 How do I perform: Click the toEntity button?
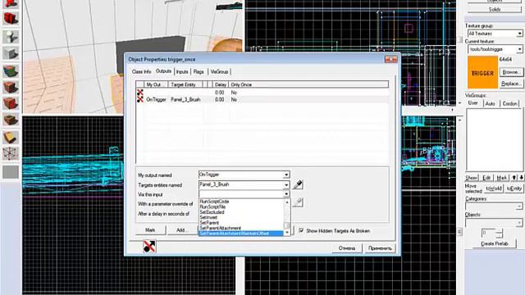(514, 188)
